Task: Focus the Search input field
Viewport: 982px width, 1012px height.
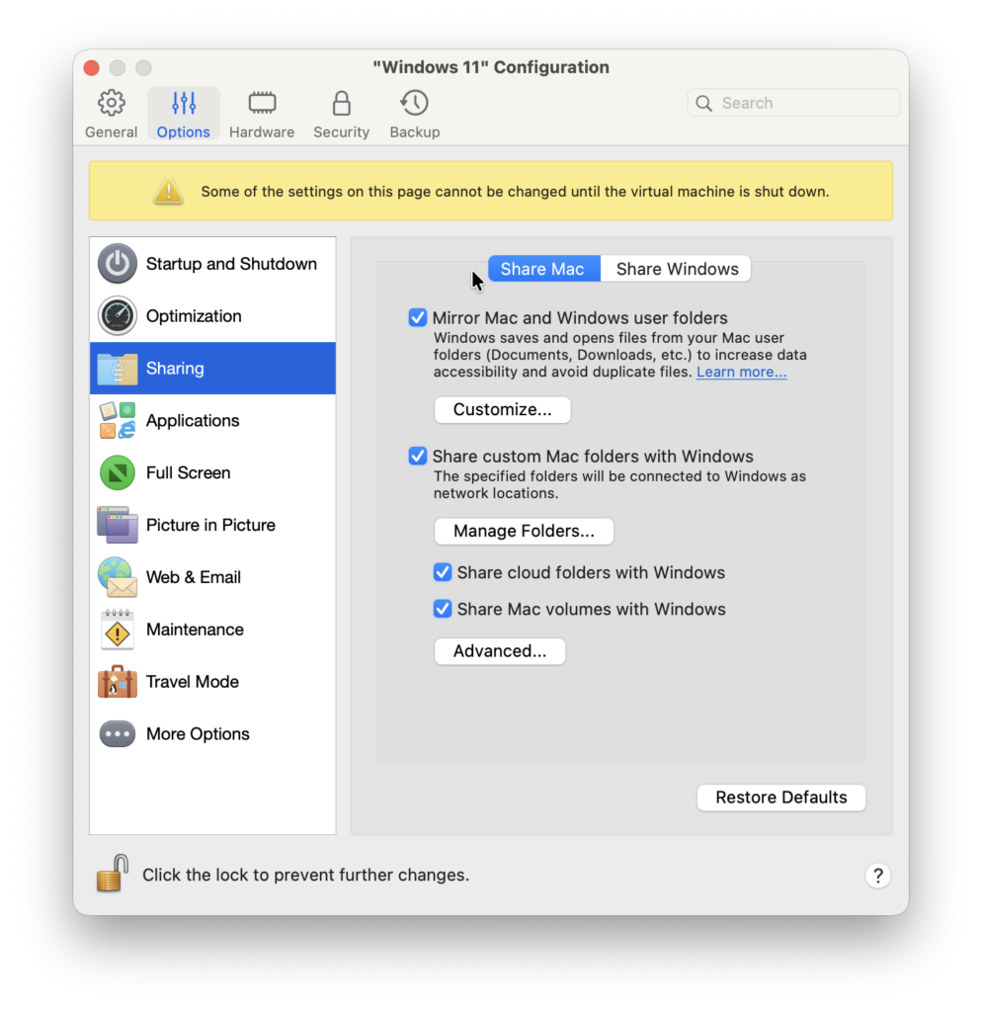Action: click(793, 103)
